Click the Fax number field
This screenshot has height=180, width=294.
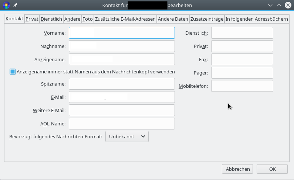pos(242,59)
